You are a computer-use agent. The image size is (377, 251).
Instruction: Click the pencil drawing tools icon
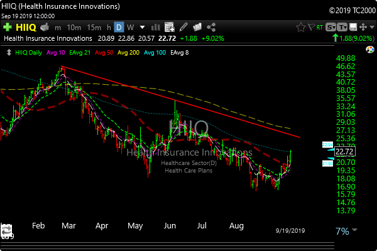point(183,27)
